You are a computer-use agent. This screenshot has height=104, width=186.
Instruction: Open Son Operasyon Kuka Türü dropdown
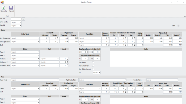click(x=25, y=42)
